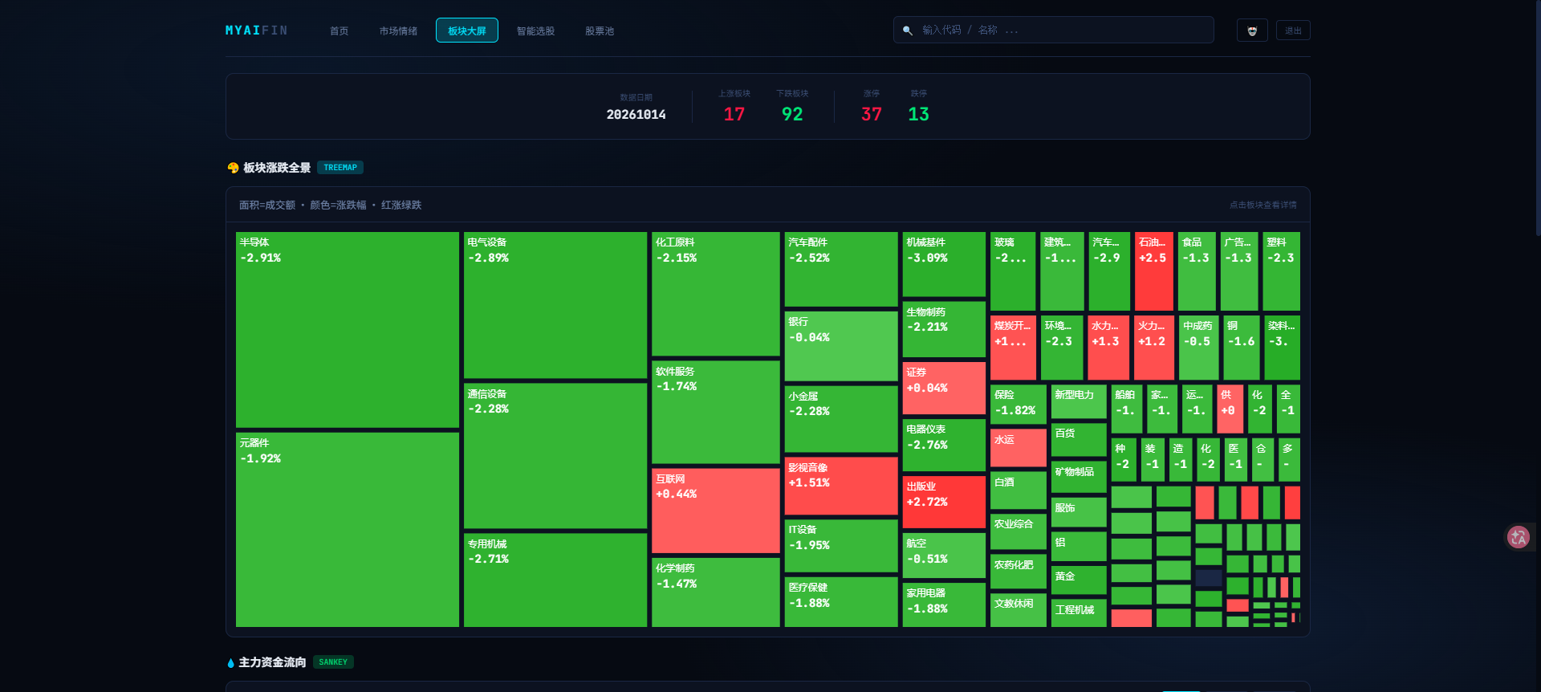Open the red 影视音像 sector block

point(841,486)
